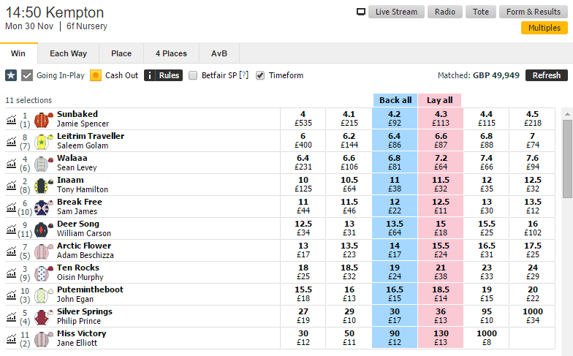The height and width of the screenshot is (356, 573).
Task: Toggle the Going In-Play checkbox
Action: click(x=27, y=75)
